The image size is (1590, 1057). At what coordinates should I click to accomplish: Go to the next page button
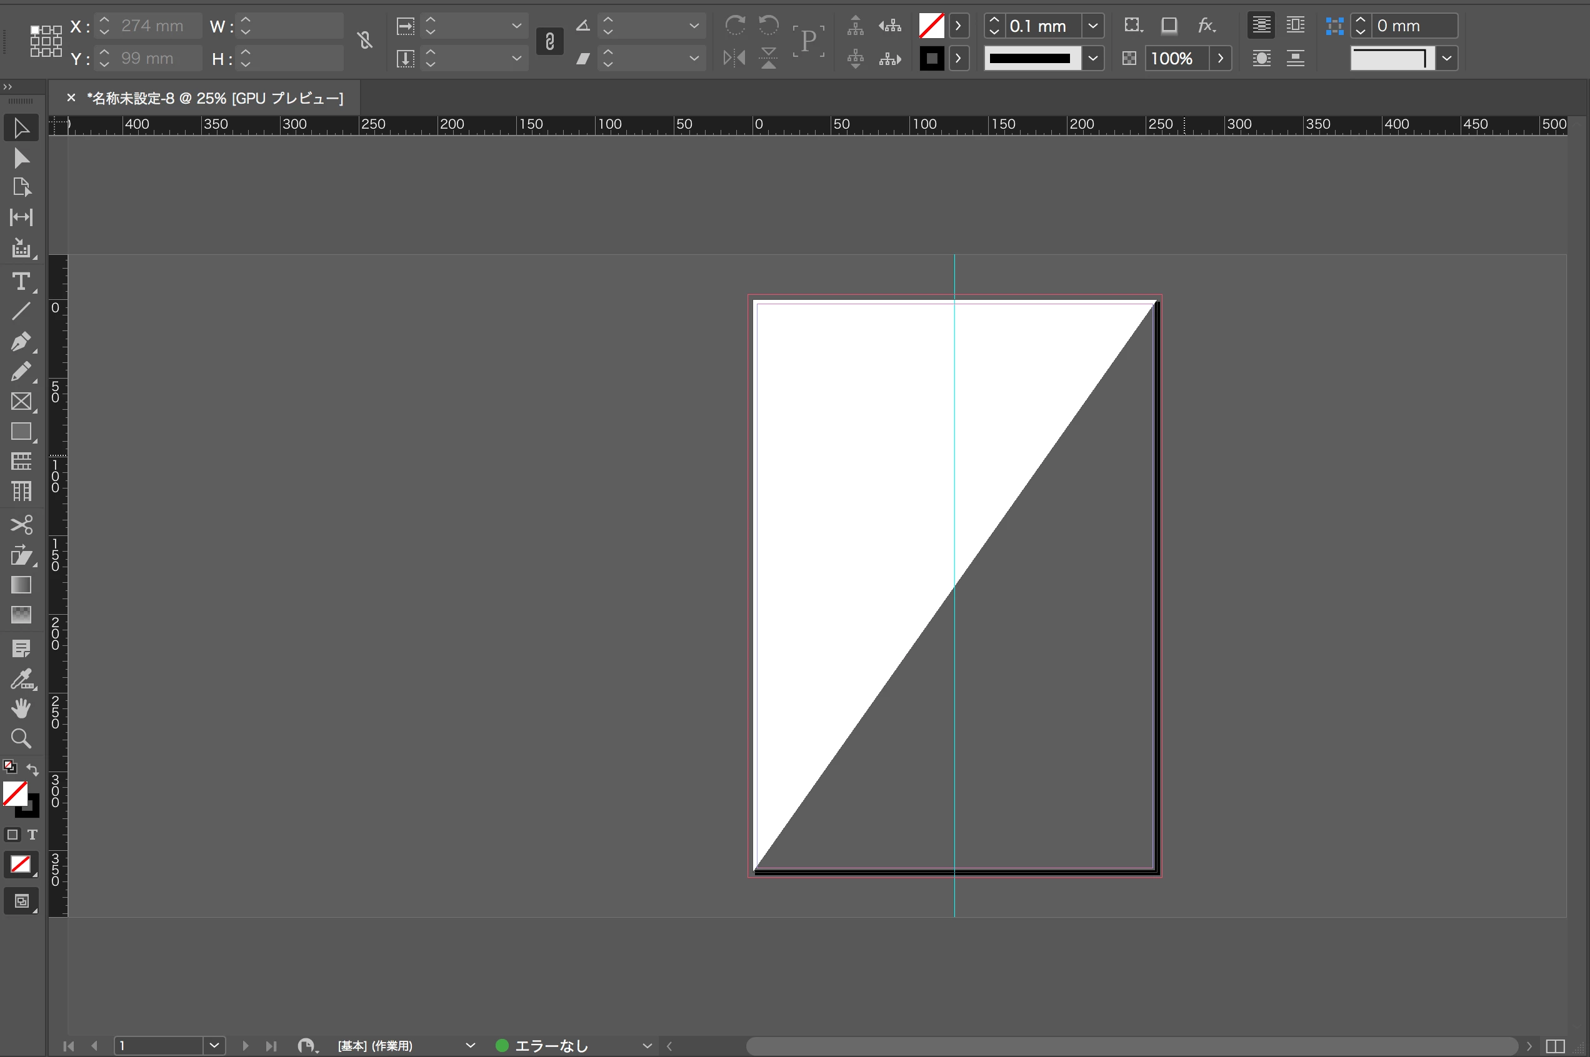pyautogui.click(x=246, y=1046)
